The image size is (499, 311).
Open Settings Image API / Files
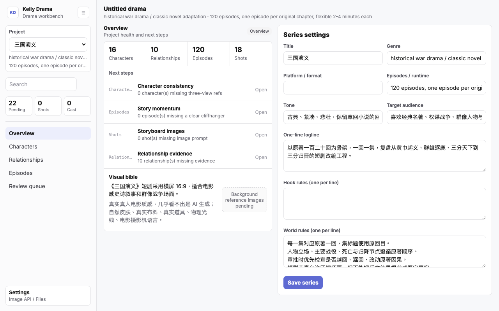[48, 296]
